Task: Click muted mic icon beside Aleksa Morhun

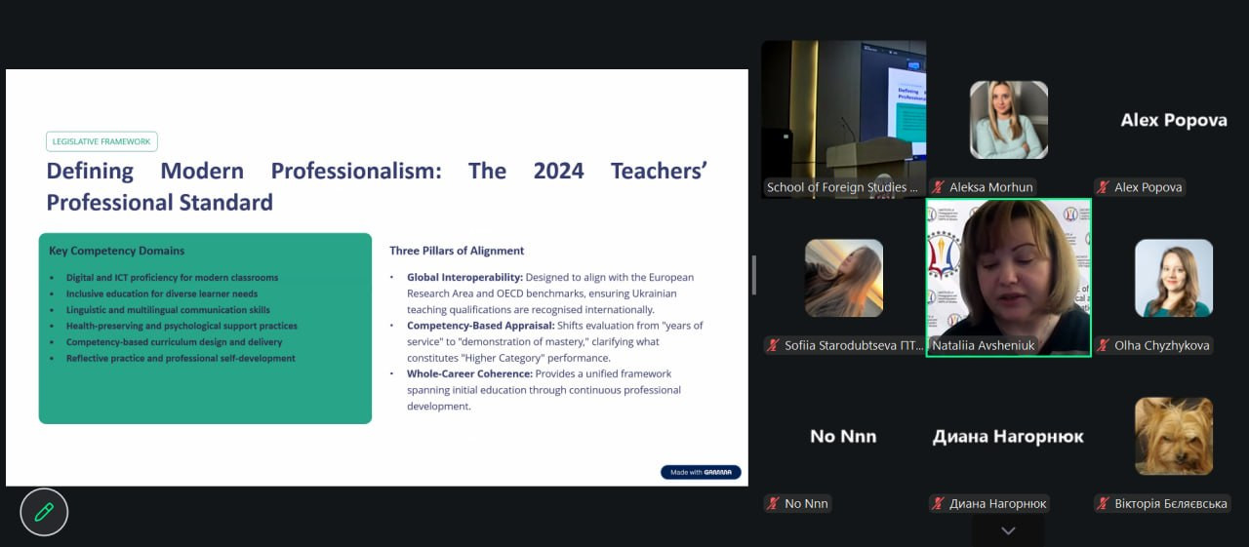Action: [939, 187]
